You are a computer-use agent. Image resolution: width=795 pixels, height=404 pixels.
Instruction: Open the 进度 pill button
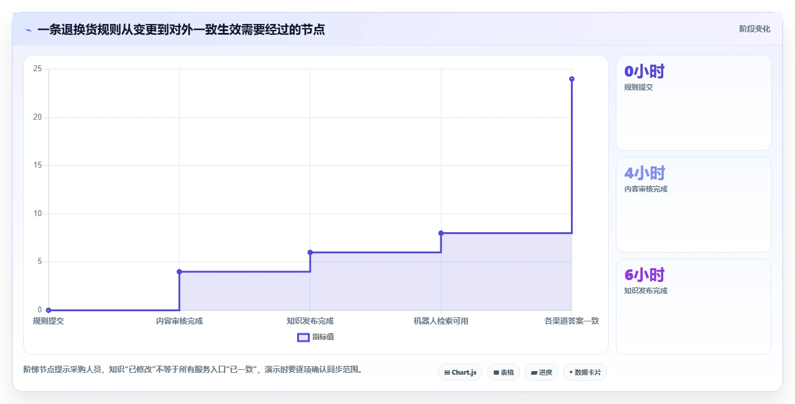(x=542, y=372)
